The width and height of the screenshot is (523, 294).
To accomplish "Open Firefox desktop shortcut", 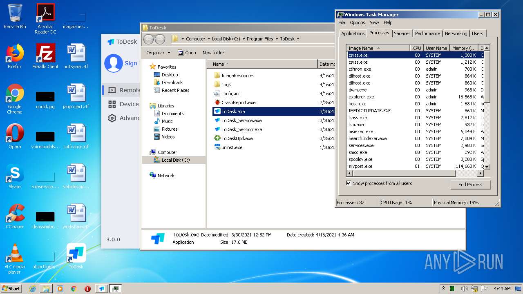I will point(15,56).
